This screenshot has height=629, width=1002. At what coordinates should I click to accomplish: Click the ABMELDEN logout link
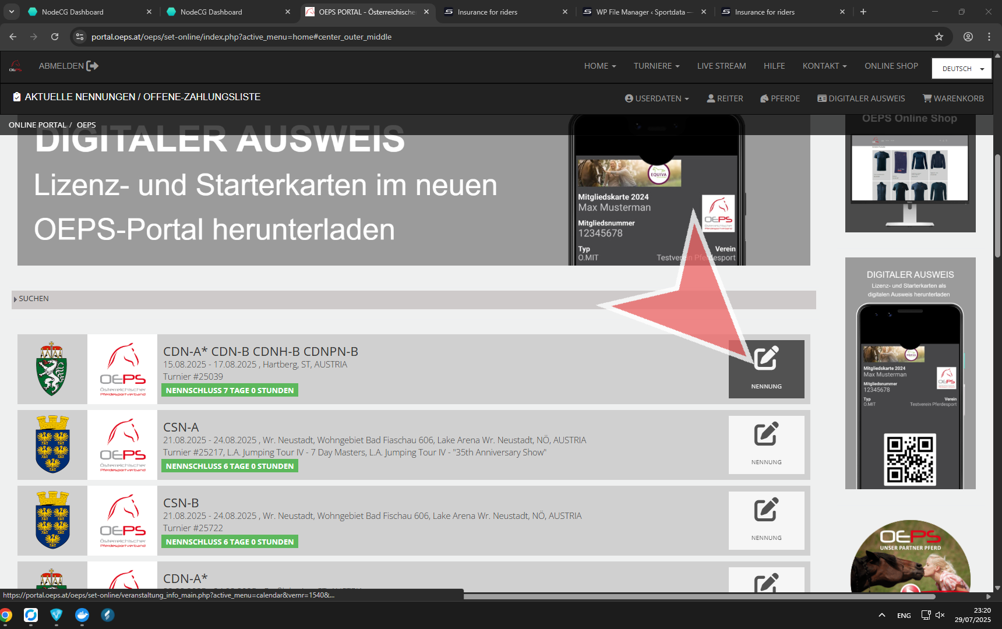[x=69, y=66]
